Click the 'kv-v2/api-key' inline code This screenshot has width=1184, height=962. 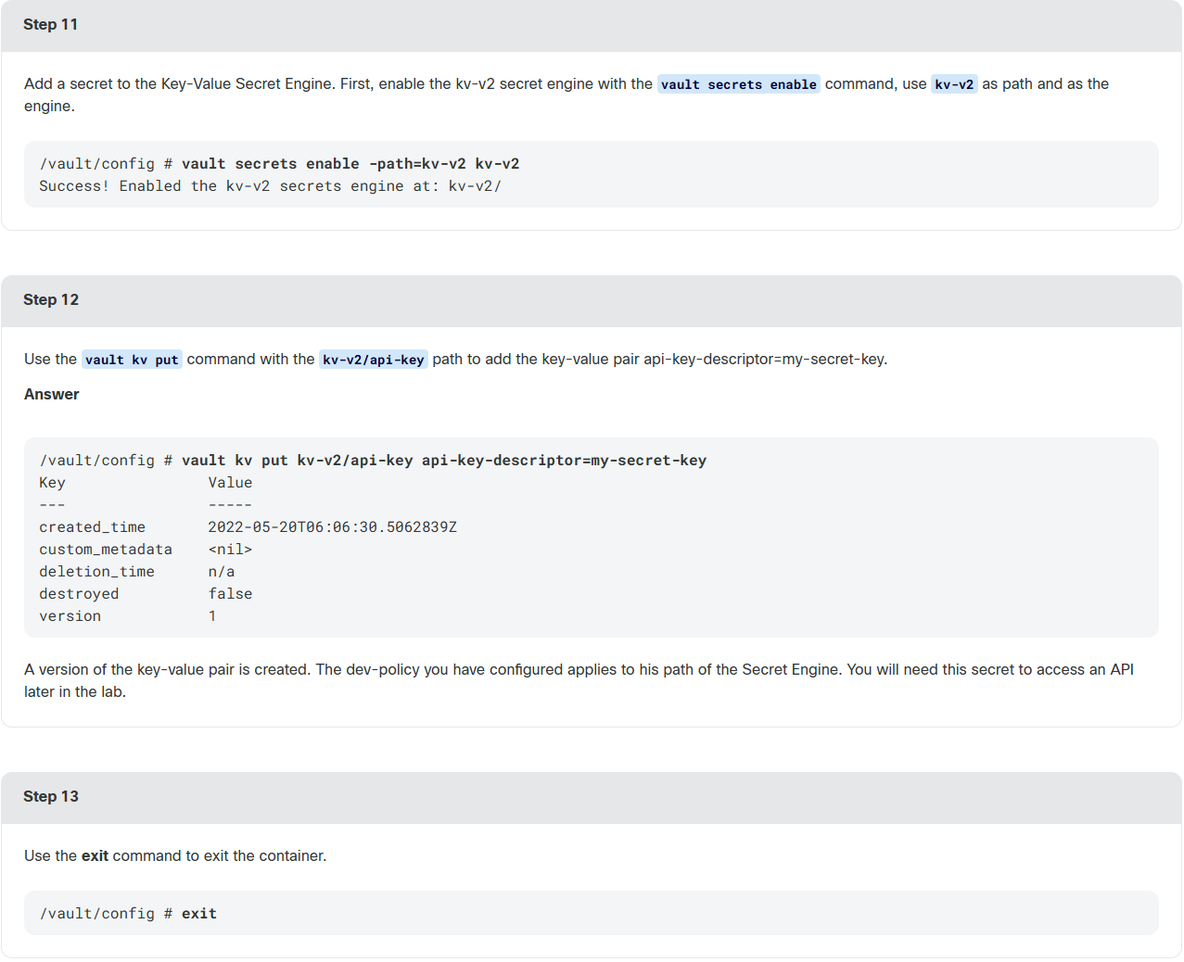373,360
